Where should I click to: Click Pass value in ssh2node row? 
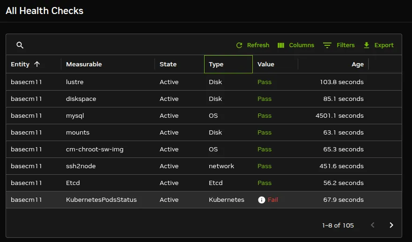pyautogui.click(x=265, y=166)
